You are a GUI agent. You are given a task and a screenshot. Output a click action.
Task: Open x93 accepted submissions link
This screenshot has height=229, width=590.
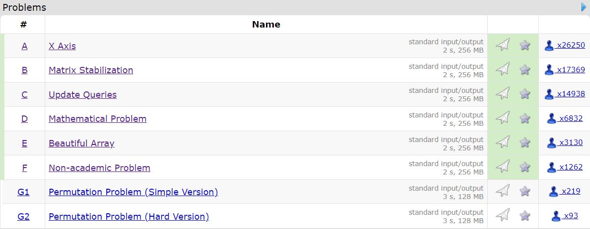[x=570, y=216]
